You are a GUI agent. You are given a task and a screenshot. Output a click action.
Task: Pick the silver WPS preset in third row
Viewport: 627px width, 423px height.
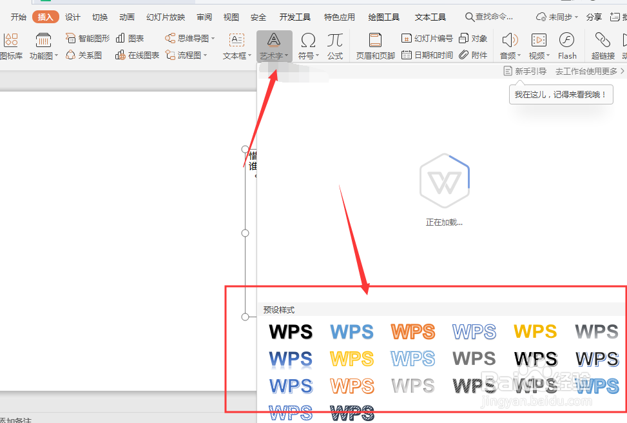click(413, 386)
